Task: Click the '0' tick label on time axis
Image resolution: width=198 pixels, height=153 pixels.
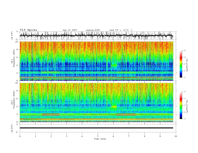Action: tap(20, 136)
